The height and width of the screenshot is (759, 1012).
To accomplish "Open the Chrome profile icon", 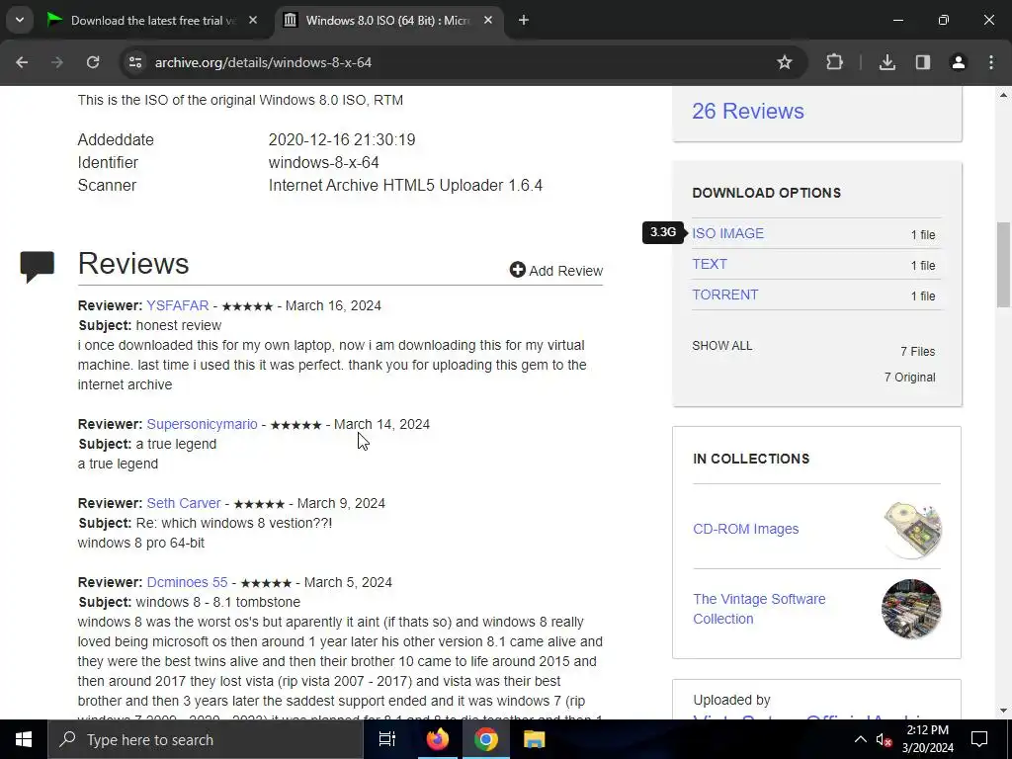I will point(959,62).
